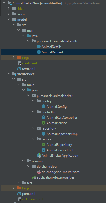Select the webservice module name
Image resolution: width=106 pixels, height=203 pixels.
pos(26,74)
